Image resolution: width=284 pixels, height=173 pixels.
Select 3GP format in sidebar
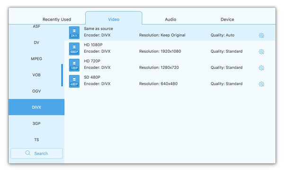tap(36, 124)
